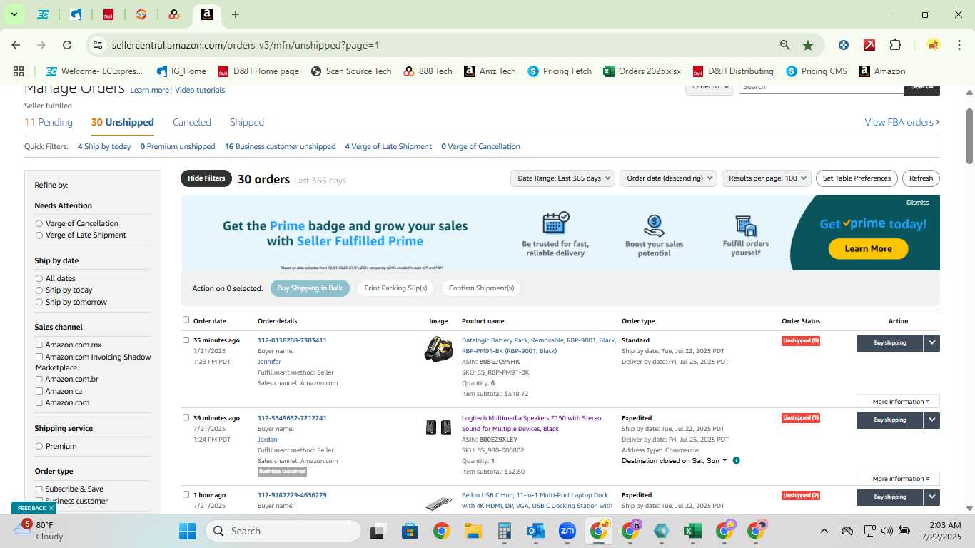Open the Datalogic battery pack product image
Screen dimensions: 975x548
[438, 349]
